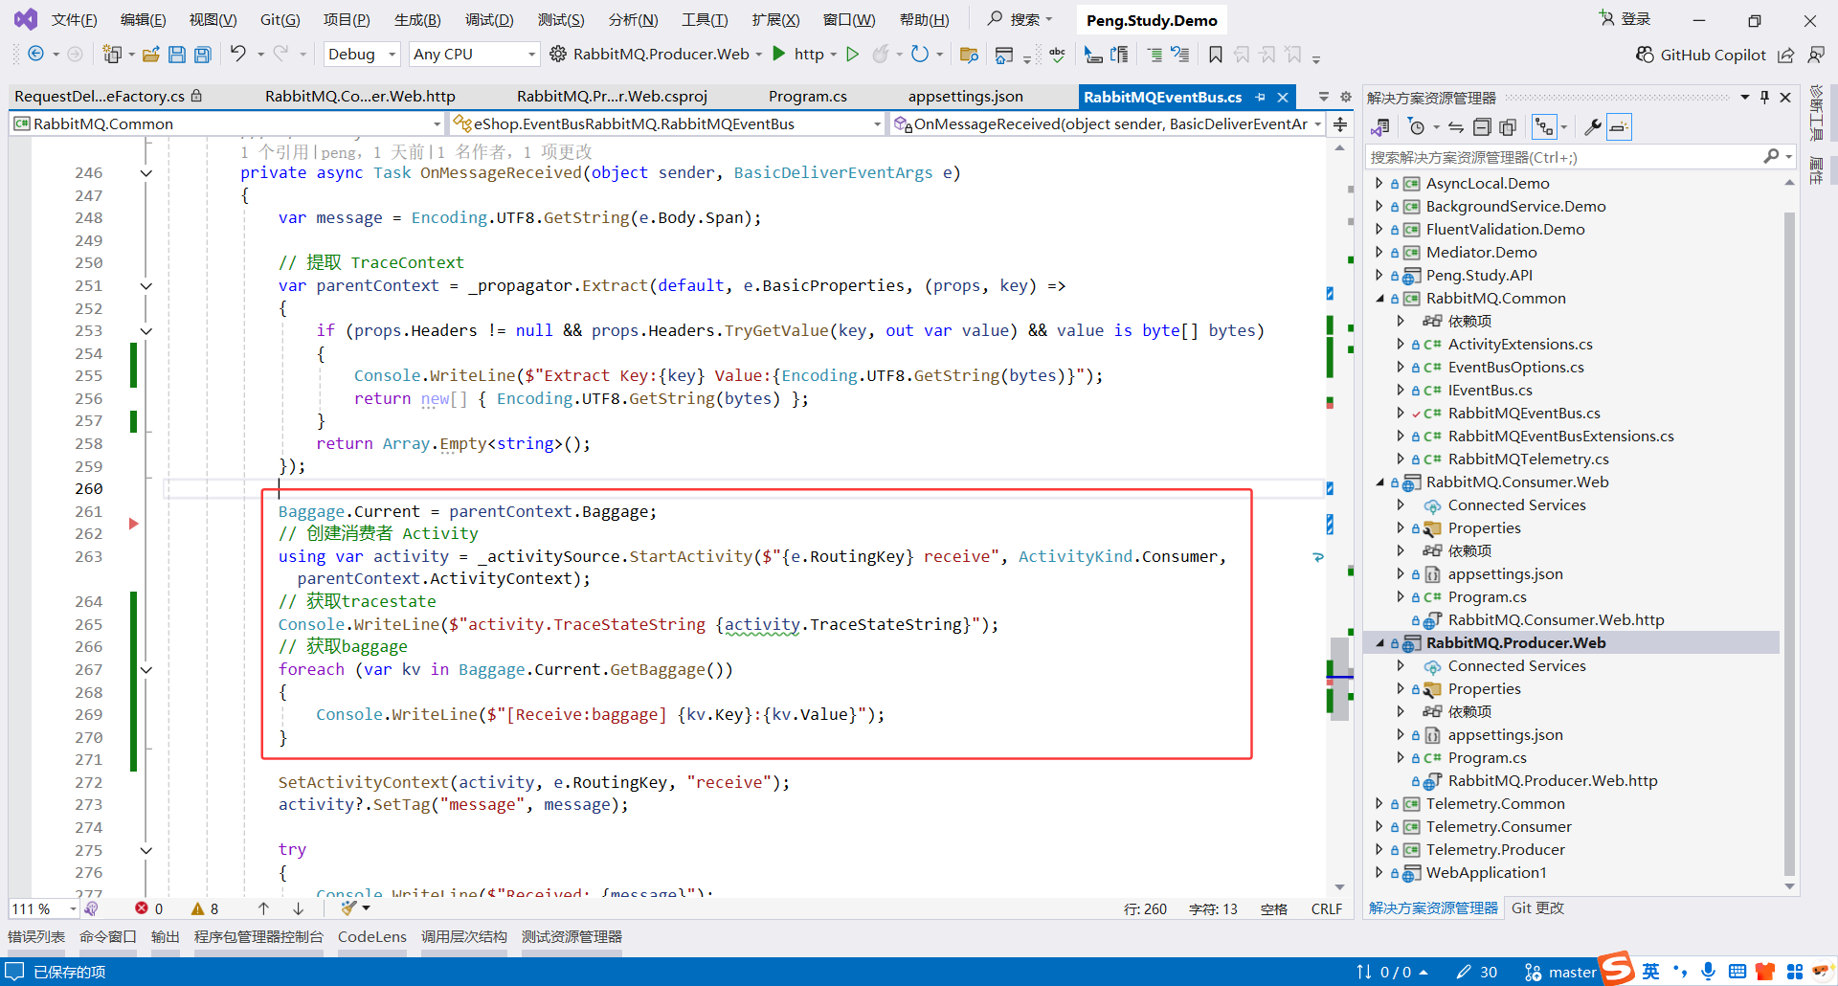Click the feedback icon at top right

pyautogui.click(x=1816, y=55)
